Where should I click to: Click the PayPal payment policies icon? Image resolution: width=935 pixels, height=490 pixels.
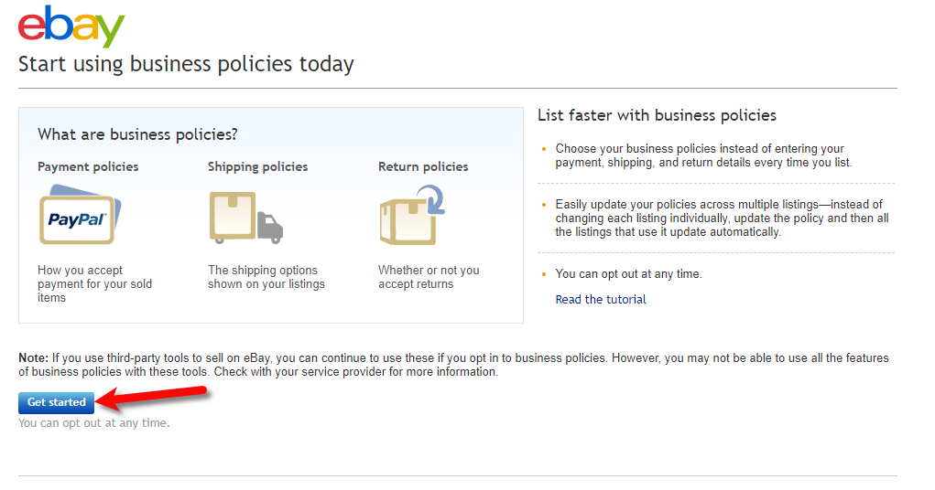[80, 214]
